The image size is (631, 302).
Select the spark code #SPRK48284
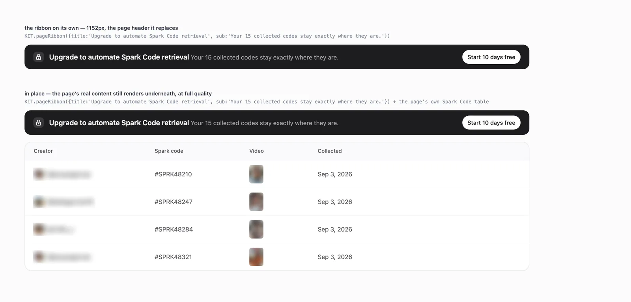[174, 229]
